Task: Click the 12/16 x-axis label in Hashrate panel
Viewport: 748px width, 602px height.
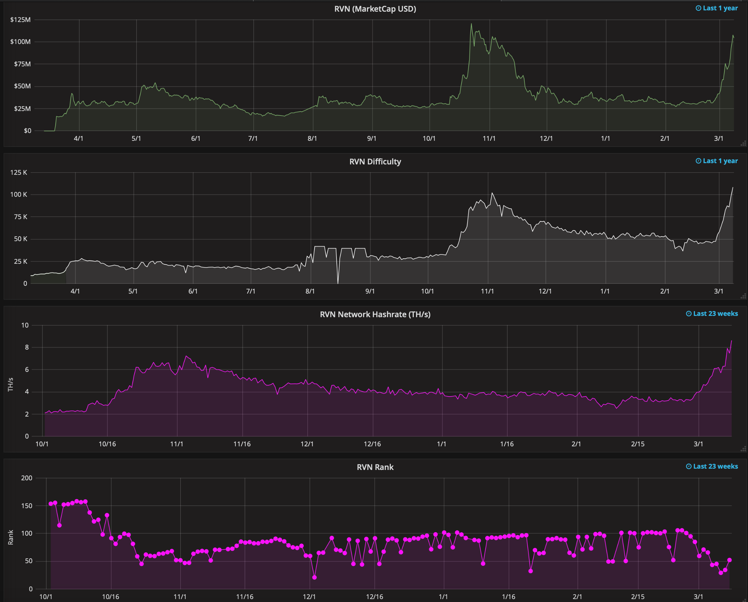Action: pos(372,444)
